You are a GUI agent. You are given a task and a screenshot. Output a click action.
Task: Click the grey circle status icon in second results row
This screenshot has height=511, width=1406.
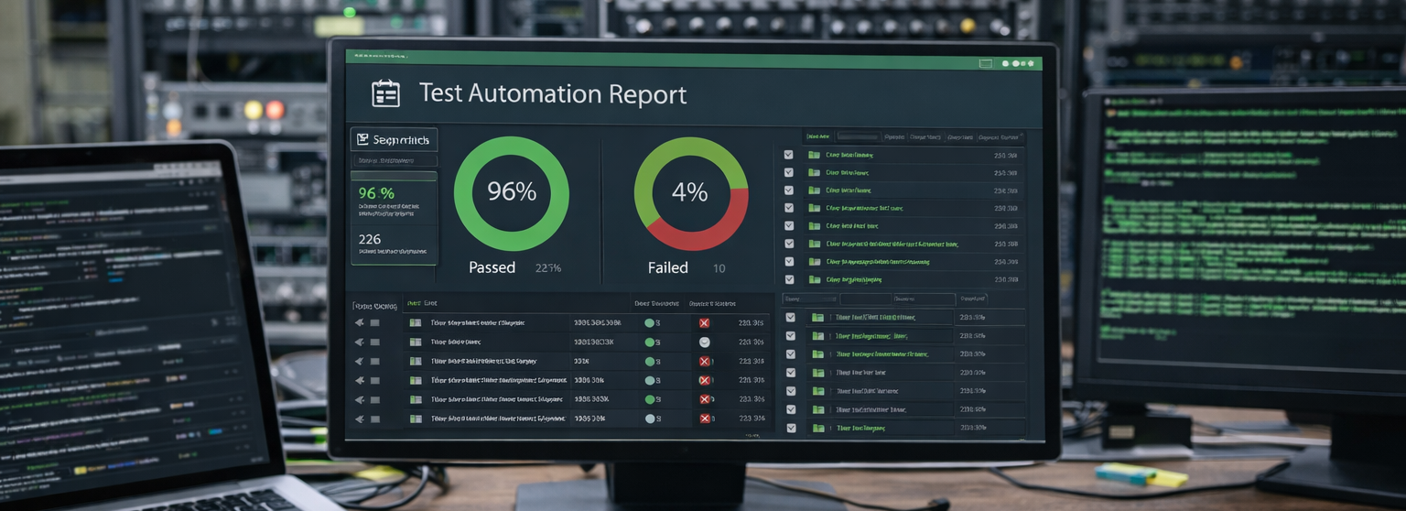(704, 342)
